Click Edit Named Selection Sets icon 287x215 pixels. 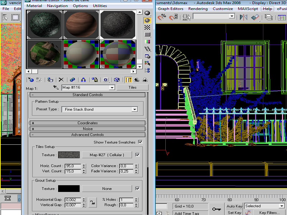(x=187, y=17)
